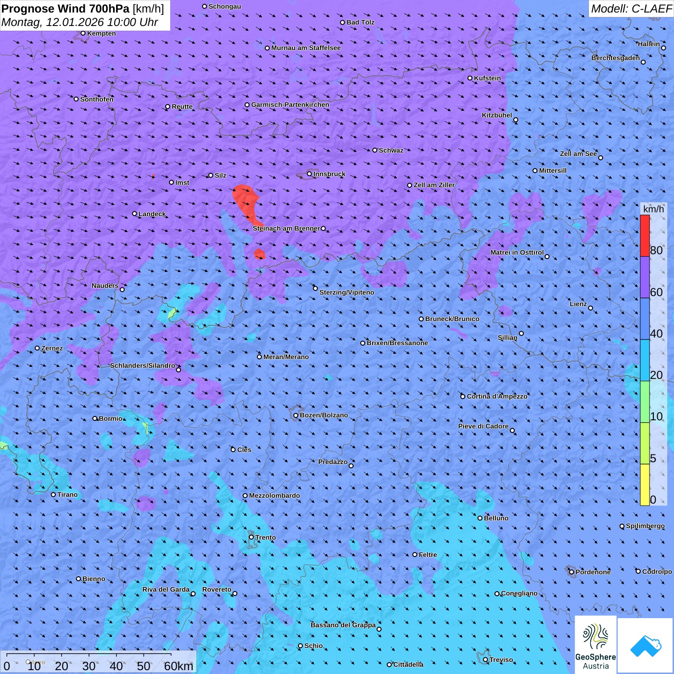Click the Spilimbergo location dot
Viewport: 674px width, 674px height.
(x=622, y=526)
